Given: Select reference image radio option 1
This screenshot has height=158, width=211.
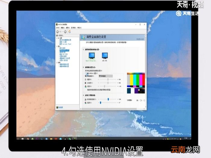Looking at the screenshot, I should coord(137,100).
